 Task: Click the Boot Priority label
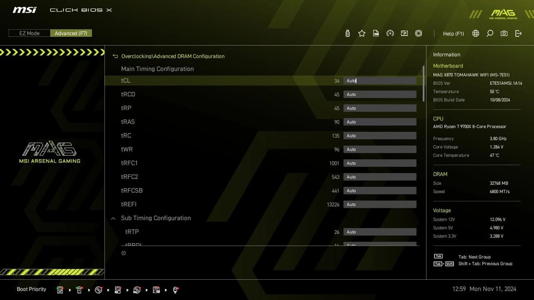(x=31, y=289)
